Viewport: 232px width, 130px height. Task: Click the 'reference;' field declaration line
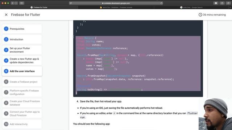coord(102,48)
